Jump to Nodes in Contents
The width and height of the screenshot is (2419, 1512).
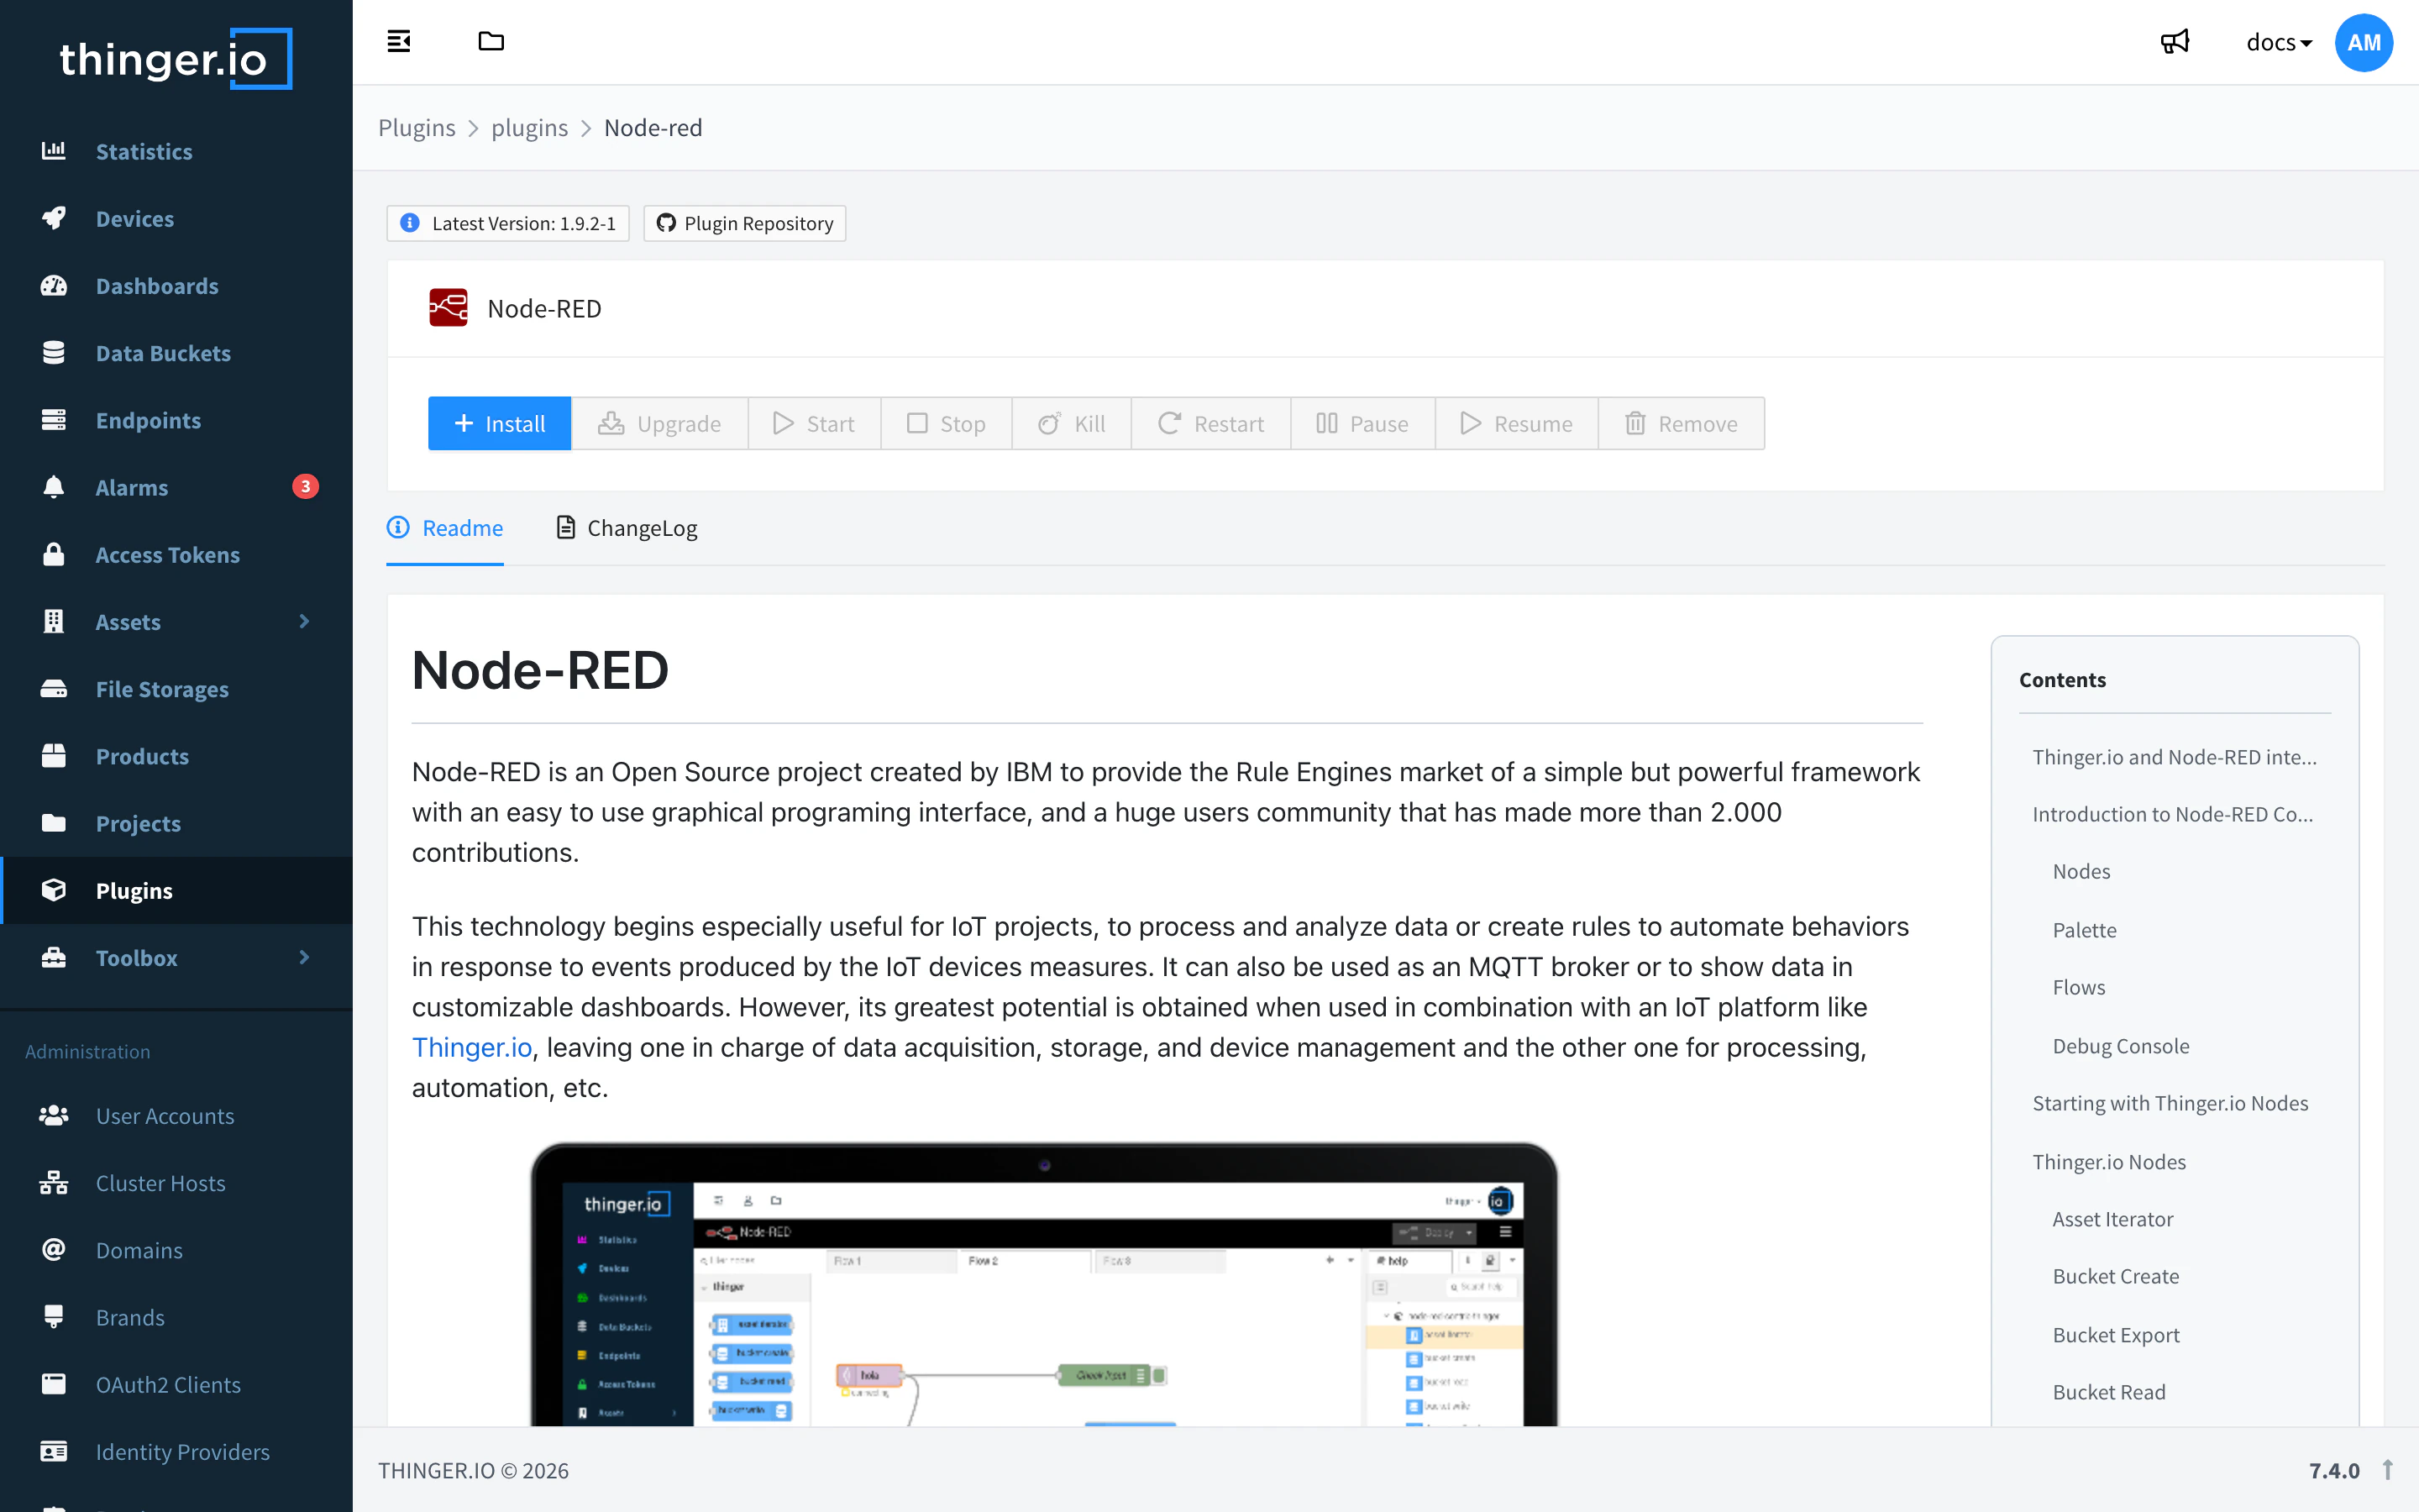2081,871
